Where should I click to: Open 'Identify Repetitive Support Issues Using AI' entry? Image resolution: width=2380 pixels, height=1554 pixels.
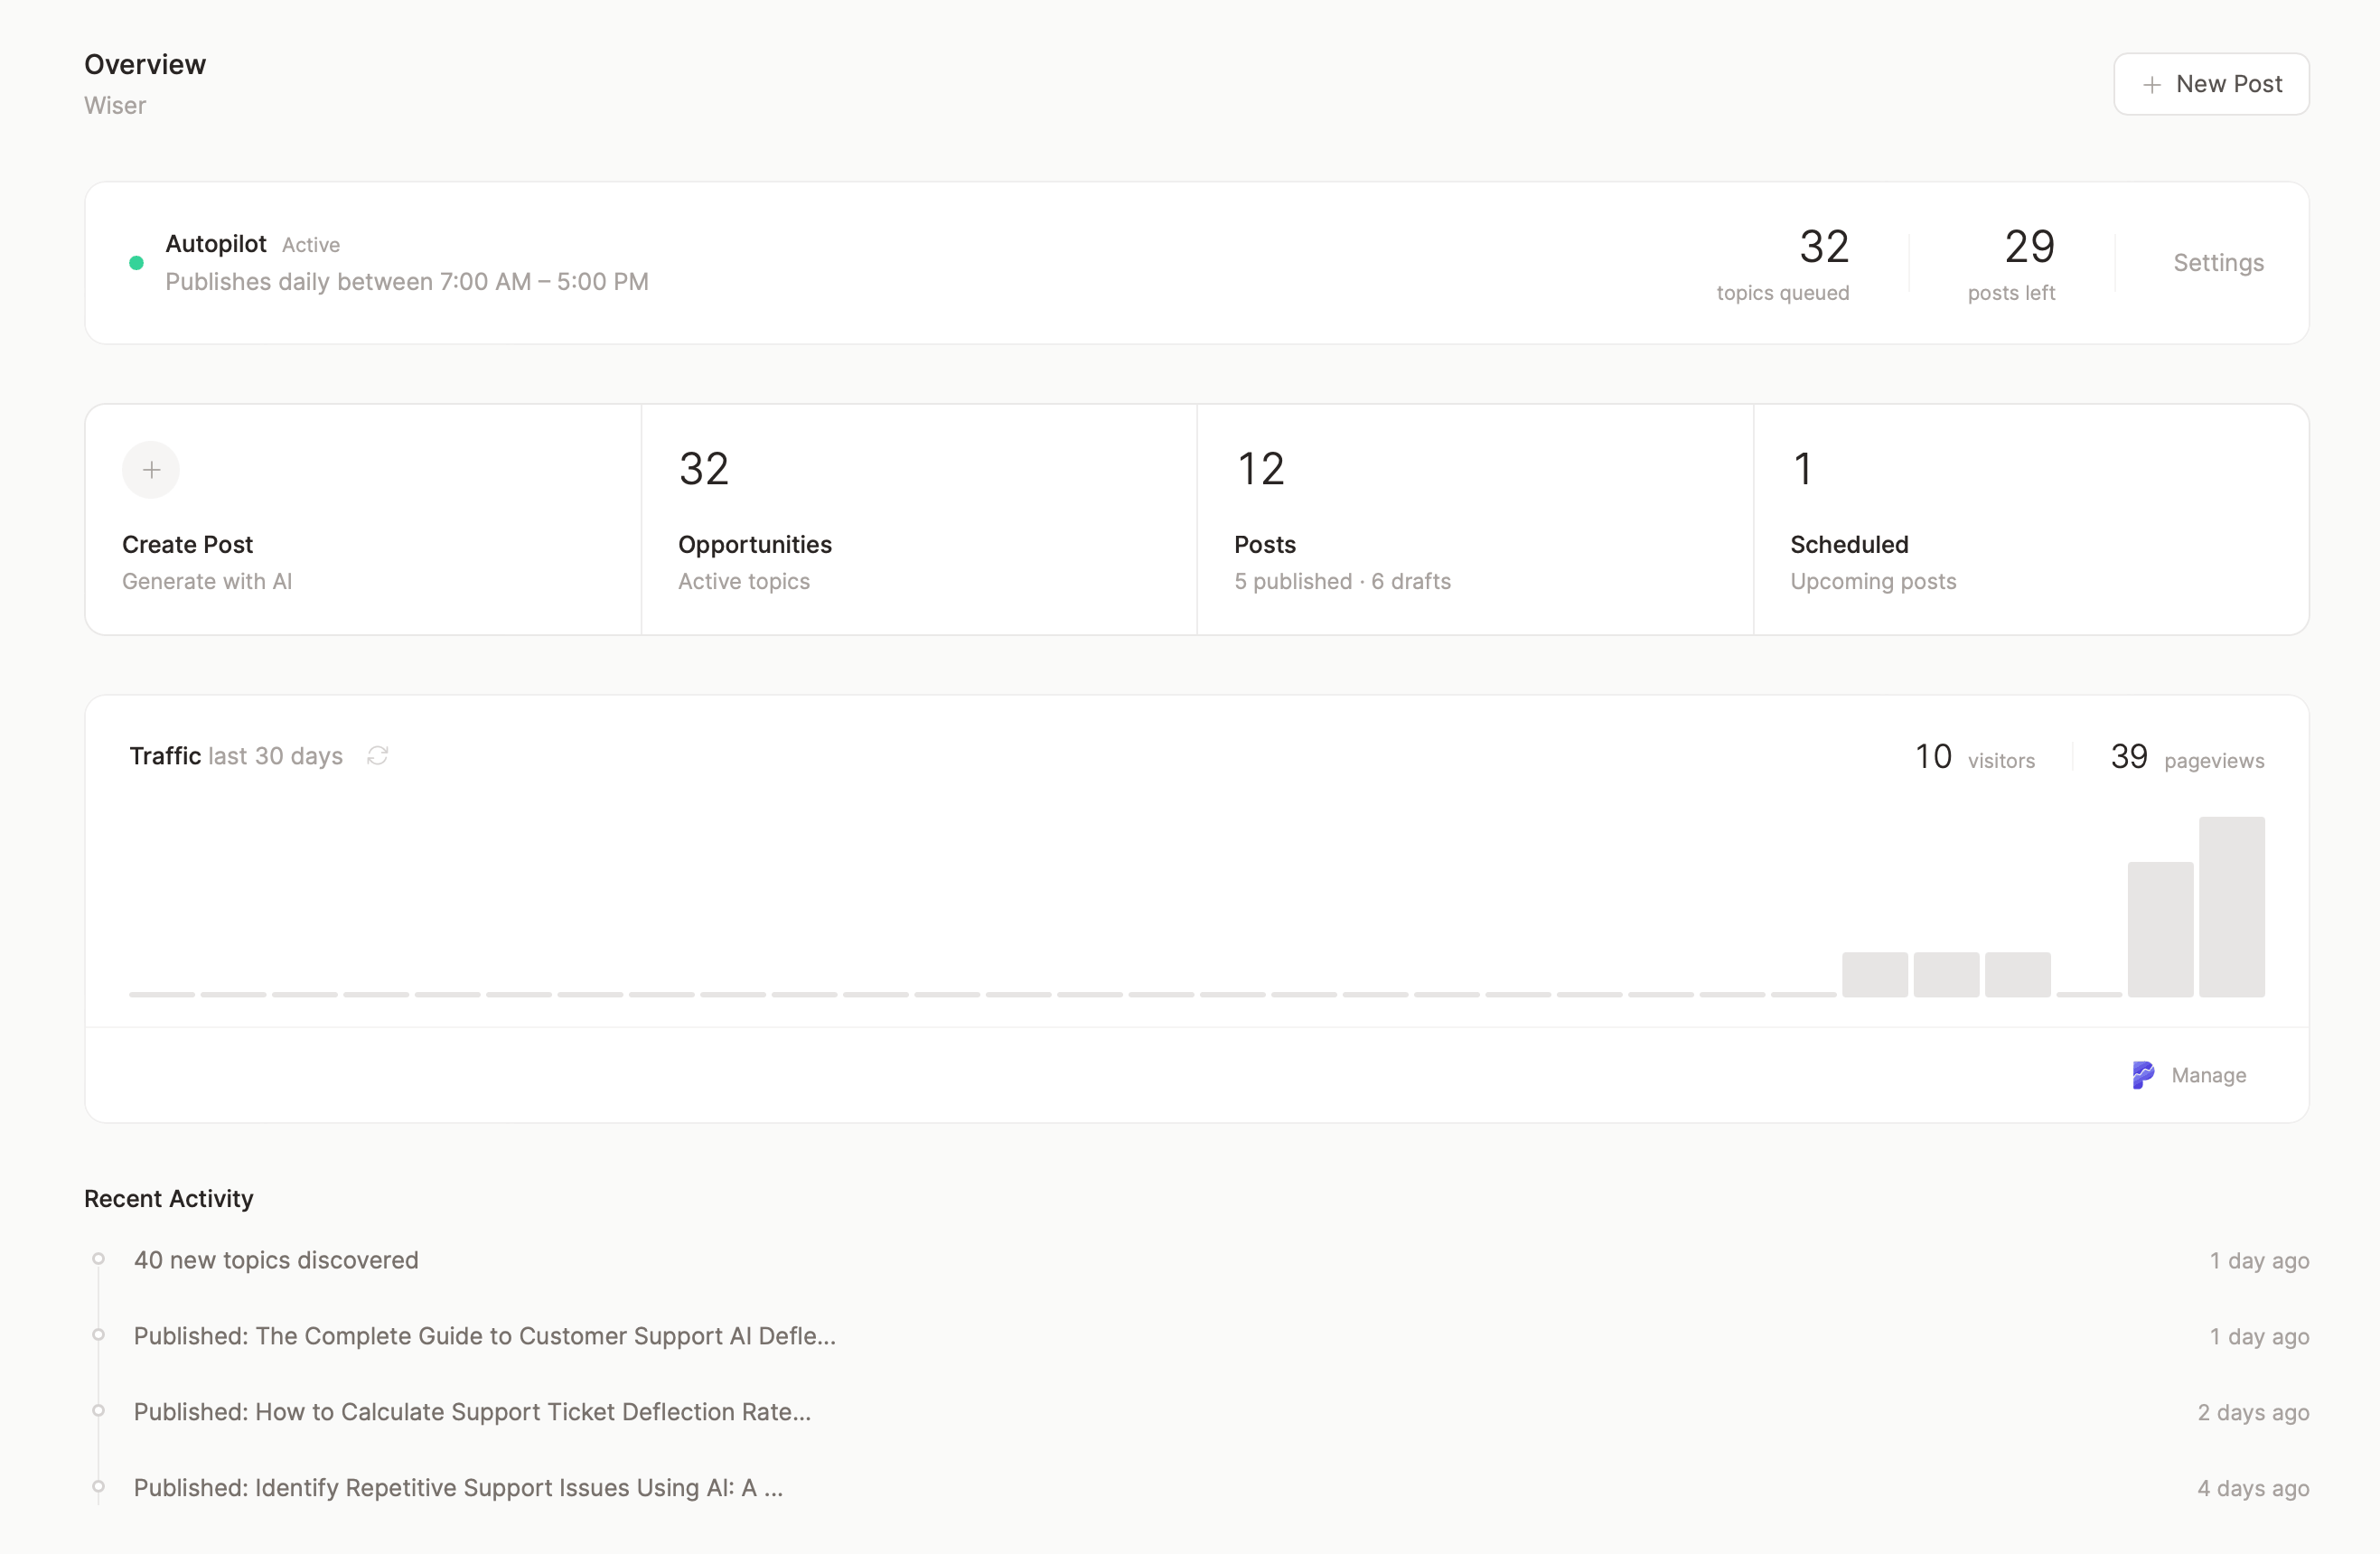coord(459,1488)
